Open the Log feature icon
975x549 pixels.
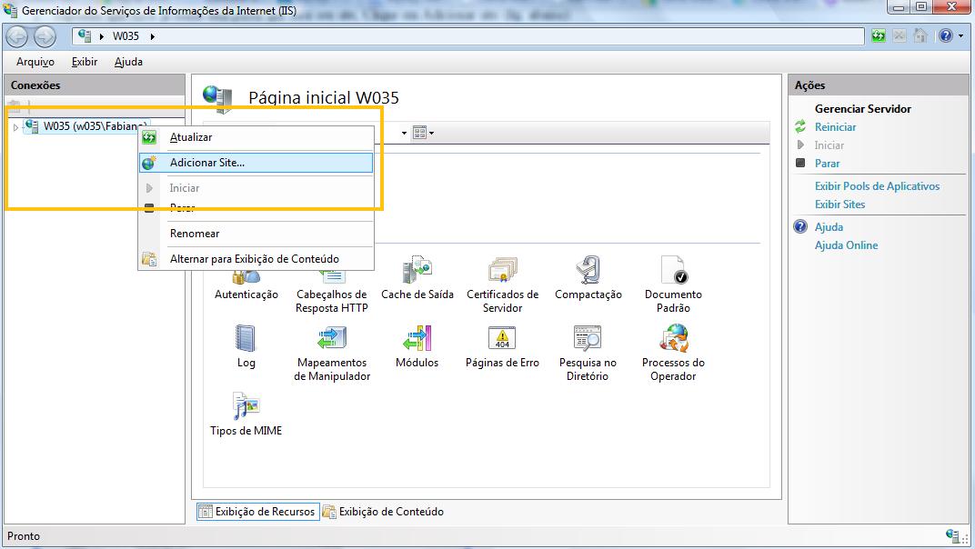pyautogui.click(x=246, y=346)
